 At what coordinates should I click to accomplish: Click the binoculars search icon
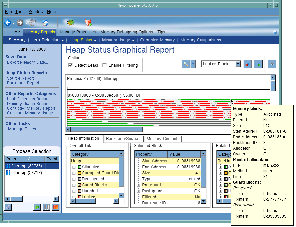pos(272,64)
